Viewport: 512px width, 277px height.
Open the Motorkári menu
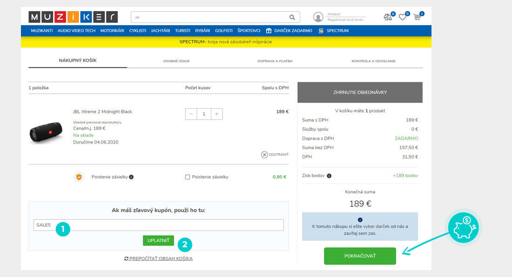pos(112,31)
